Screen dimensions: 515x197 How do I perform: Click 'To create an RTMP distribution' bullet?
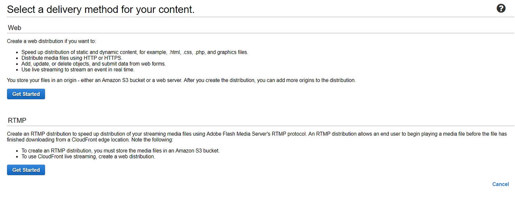coord(120,151)
